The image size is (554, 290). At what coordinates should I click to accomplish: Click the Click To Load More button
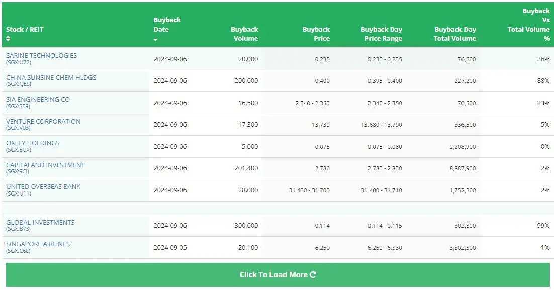pos(278,275)
